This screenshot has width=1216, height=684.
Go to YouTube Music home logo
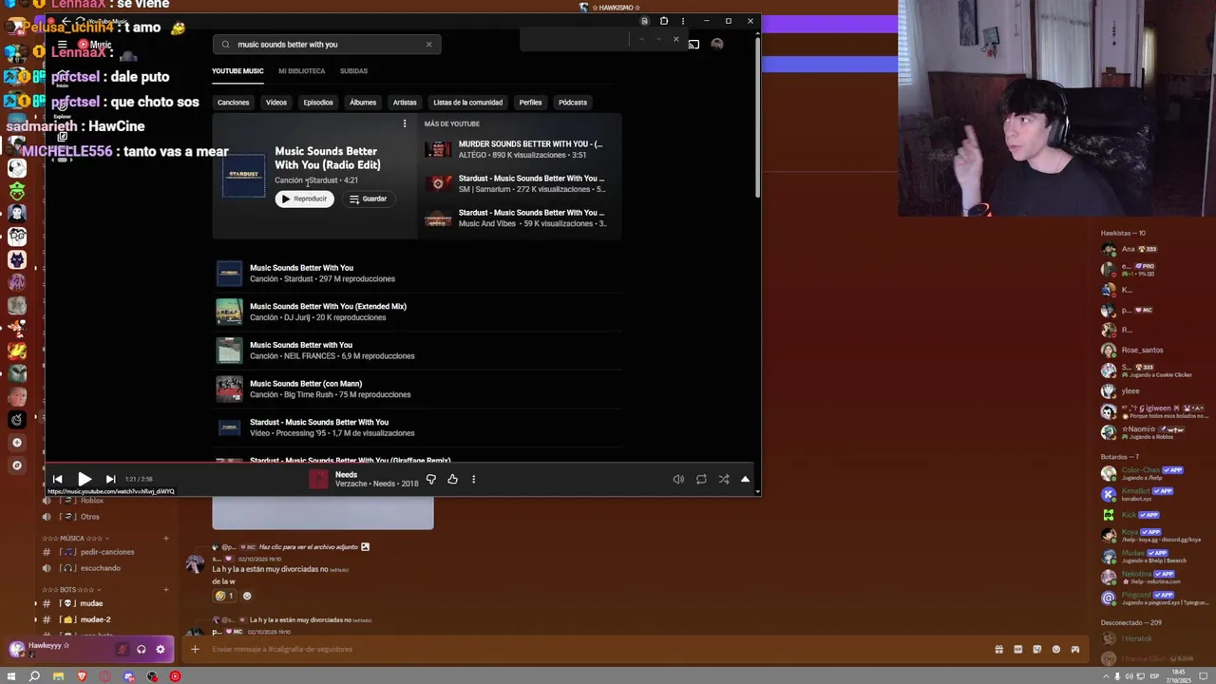coord(95,45)
